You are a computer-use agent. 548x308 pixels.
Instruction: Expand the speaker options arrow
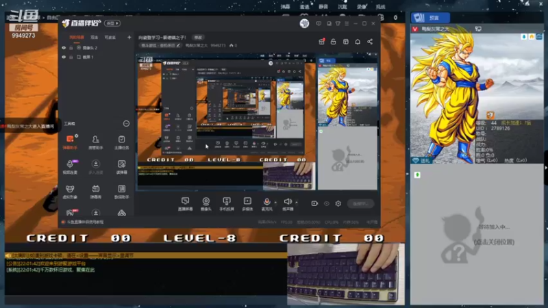coord(297,202)
